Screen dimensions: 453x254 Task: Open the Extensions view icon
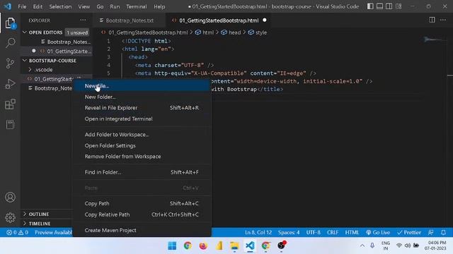click(x=10, y=104)
